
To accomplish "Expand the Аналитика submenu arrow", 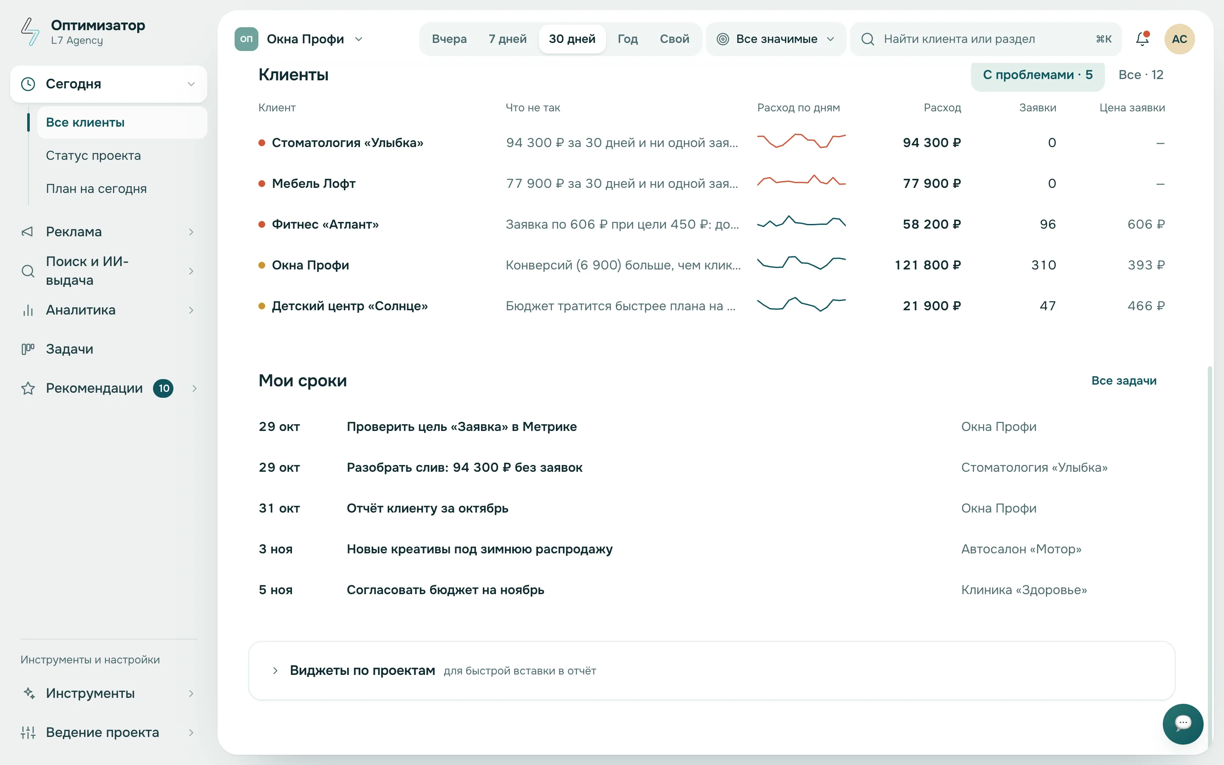I will tap(191, 310).
